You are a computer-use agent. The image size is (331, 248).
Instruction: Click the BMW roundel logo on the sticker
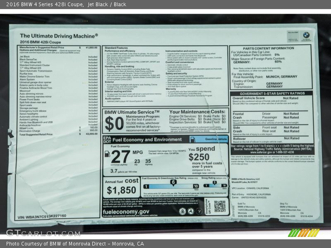pyautogui.click(x=306, y=35)
